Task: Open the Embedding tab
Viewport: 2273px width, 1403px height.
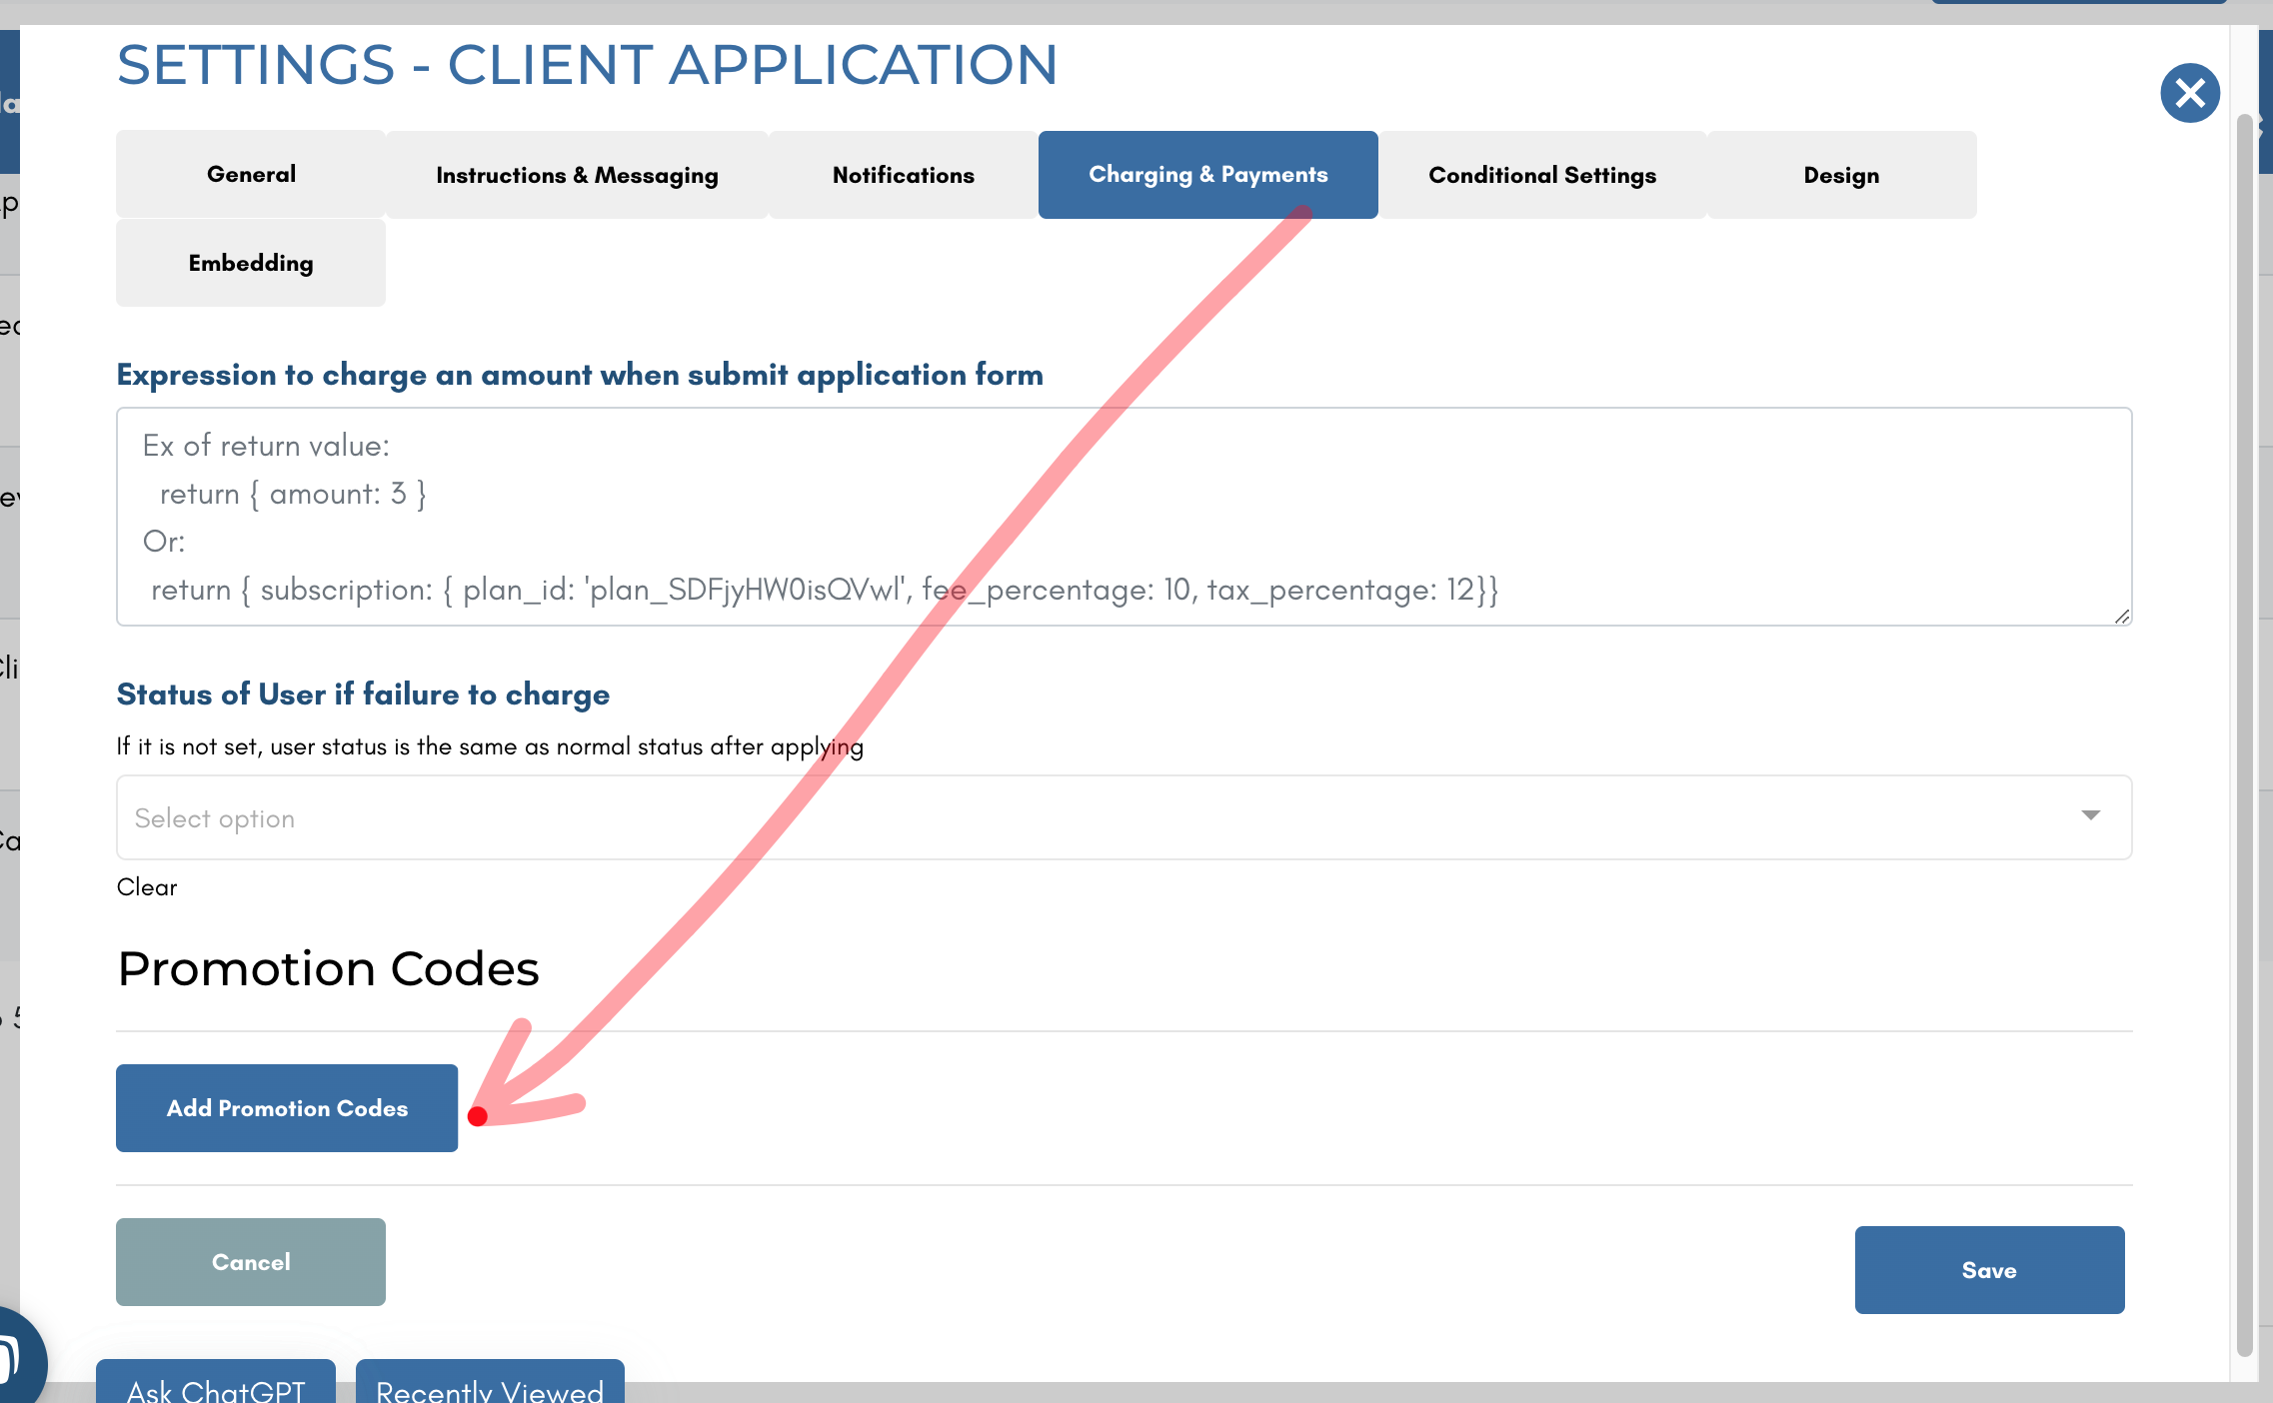Action: tap(250, 262)
